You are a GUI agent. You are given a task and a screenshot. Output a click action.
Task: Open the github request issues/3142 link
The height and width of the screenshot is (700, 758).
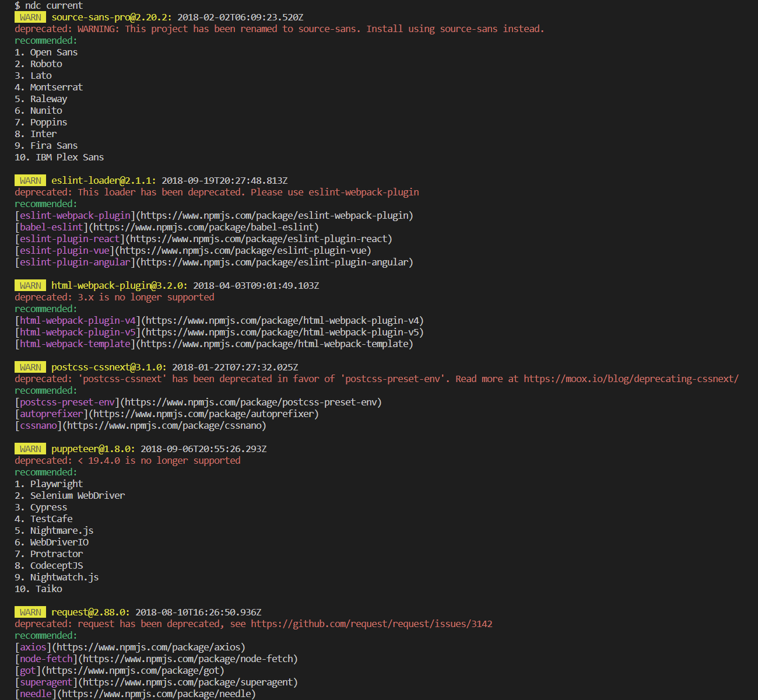[371, 624]
